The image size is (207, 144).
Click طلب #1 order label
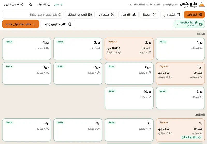pos(147,48)
